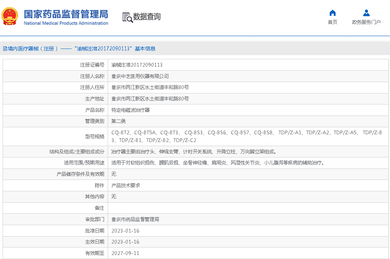This screenshot has height=259, width=390.
Task: Select the 审批部门 label cell
Action: [x=55, y=219]
